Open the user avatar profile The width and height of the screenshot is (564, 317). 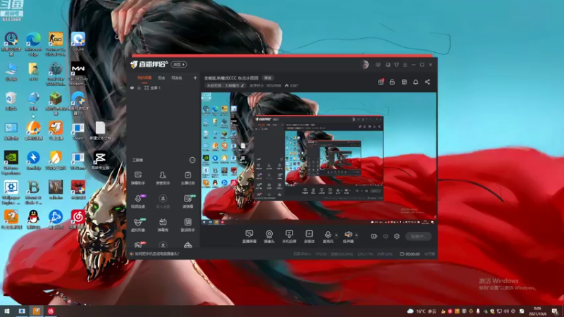(364, 65)
